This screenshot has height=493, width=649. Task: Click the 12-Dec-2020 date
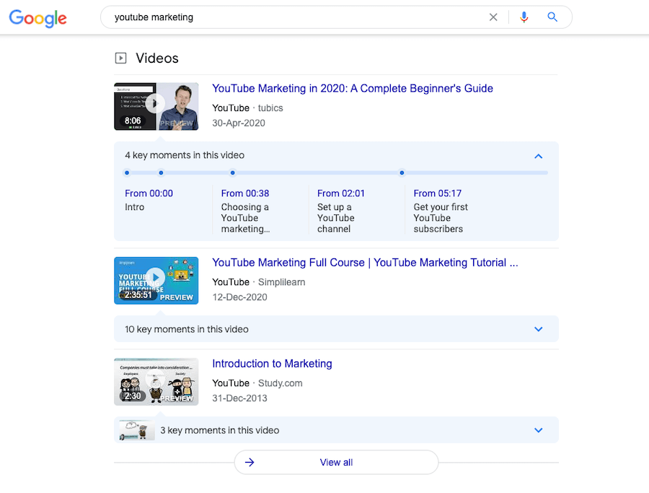239,297
